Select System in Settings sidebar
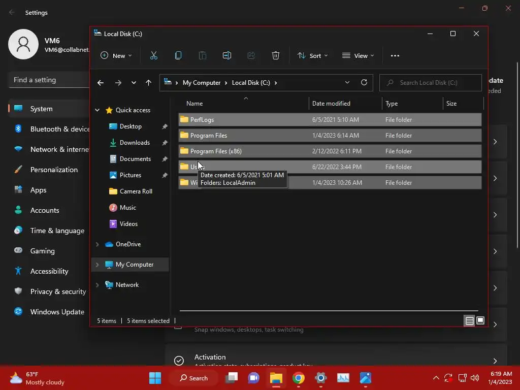The width and height of the screenshot is (520, 390). click(x=49, y=109)
